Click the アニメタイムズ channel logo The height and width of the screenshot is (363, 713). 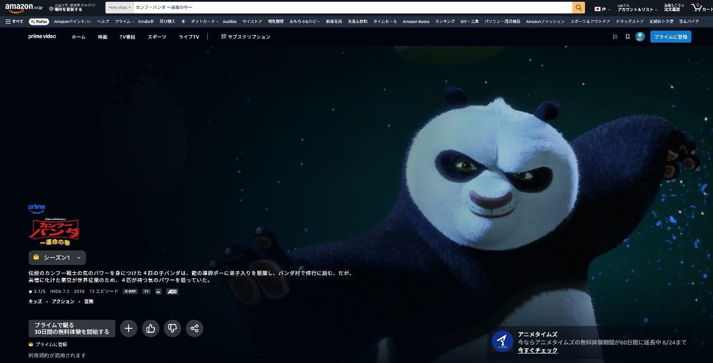click(x=502, y=341)
